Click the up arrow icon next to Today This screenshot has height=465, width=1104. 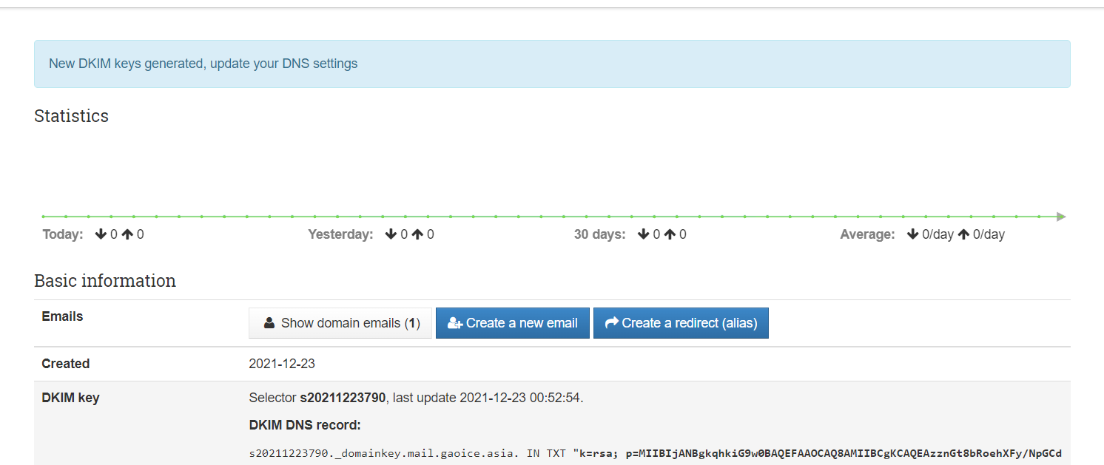click(x=127, y=234)
